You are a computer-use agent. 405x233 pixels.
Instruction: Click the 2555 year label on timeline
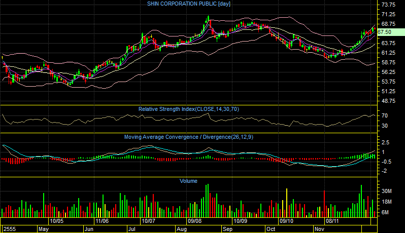click(x=10, y=229)
